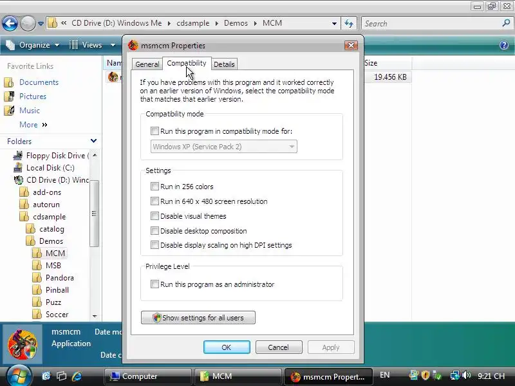Open the Windows XP (Service Pack 2) dropdown
This screenshot has height=386, width=515.
pyautogui.click(x=223, y=147)
